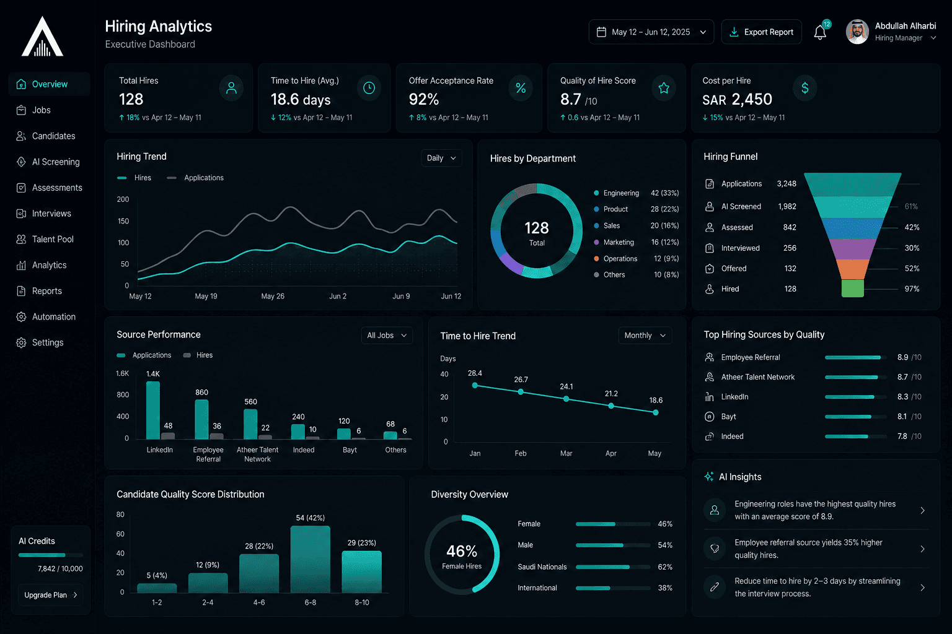Open the May 12 – Jun 12 date range dropdown

pyautogui.click(x=651, y=32)
